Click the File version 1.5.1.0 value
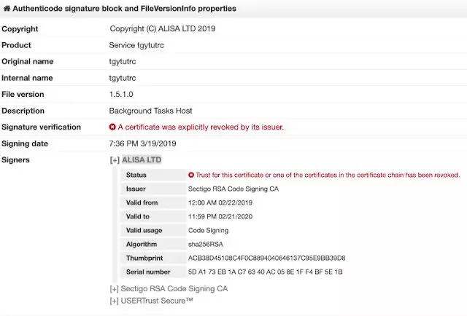Screen dimensions: 467x316 (x=121, y=95)
